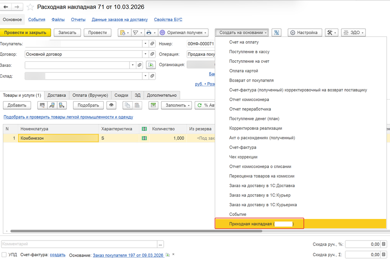The width and height of the screenshot is (390, 260).
Task: Click the document structure icon beside Создать на основании
Action: pos(277,33)
